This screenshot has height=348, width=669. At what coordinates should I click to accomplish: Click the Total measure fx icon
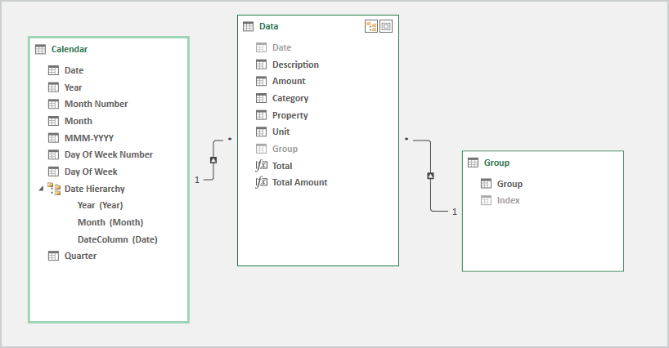tap(262, 166)
